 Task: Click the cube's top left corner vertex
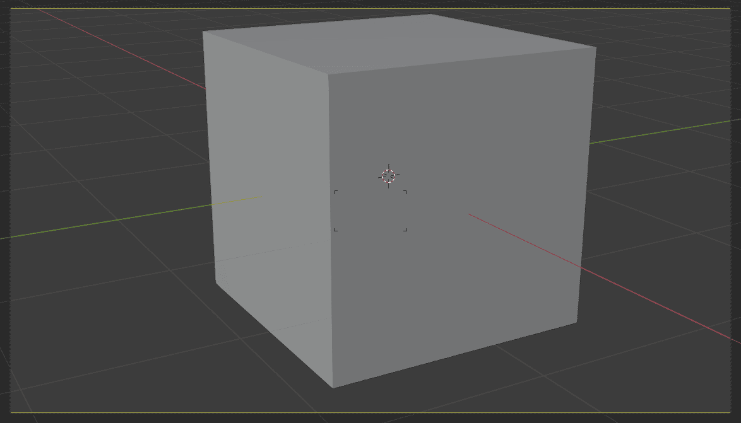[203, 32]
